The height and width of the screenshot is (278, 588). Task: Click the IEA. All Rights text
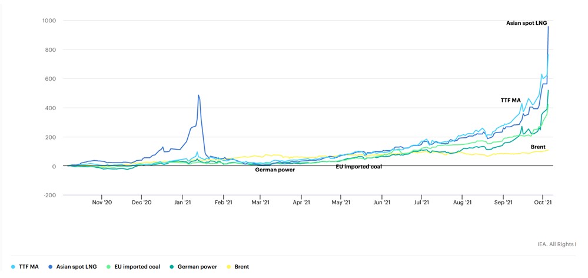pos(556,243)
